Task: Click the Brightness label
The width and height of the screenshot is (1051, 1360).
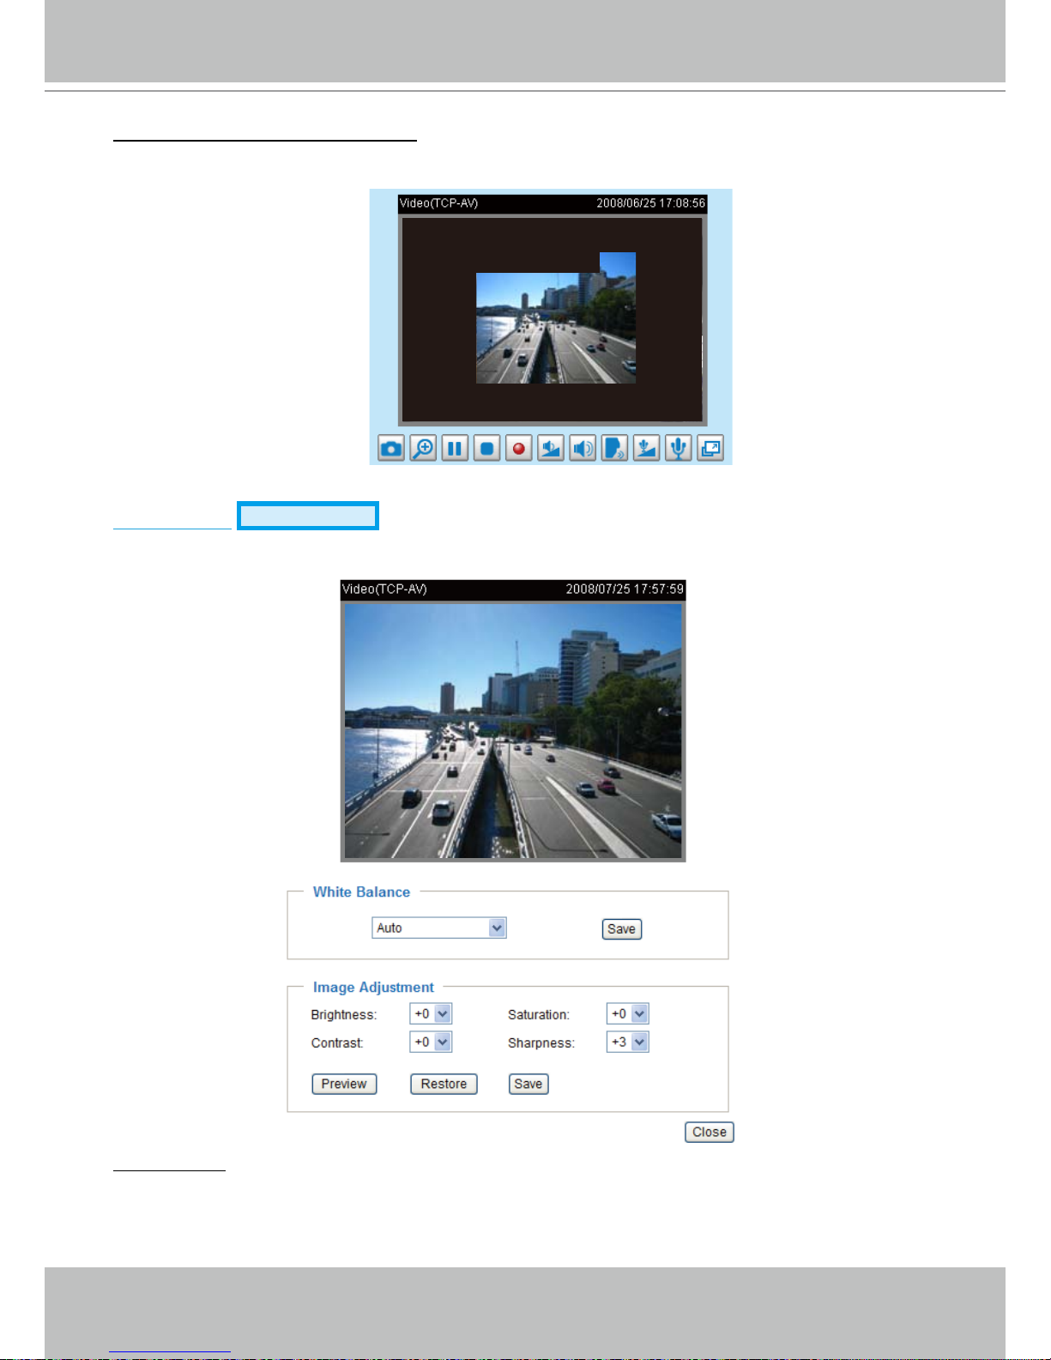Action: coord(344,1014)
